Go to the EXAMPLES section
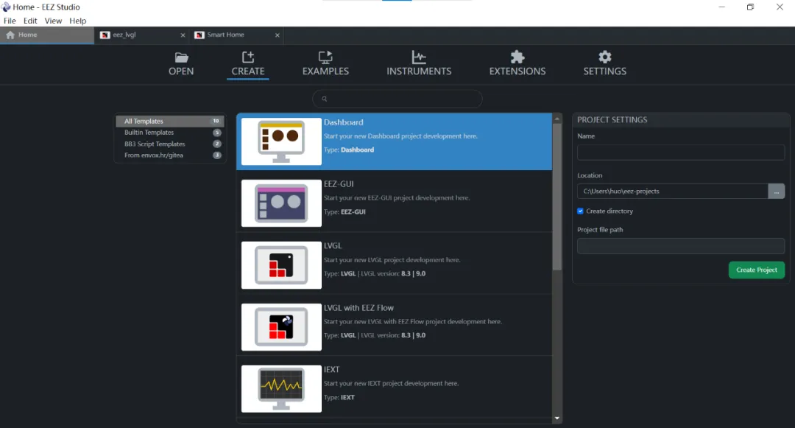Image resolution: width=795 pixels, height=428 pixels. (x=325, y=64)
